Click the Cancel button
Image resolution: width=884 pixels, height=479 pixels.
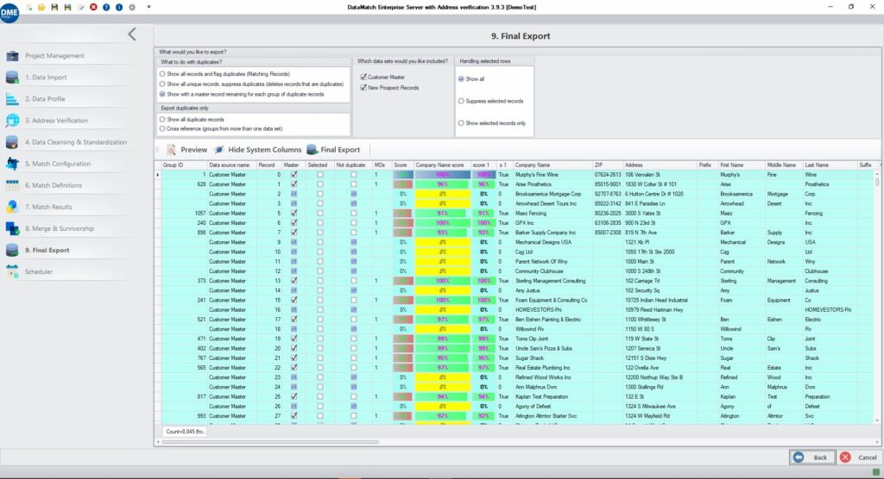click(858, 457)
